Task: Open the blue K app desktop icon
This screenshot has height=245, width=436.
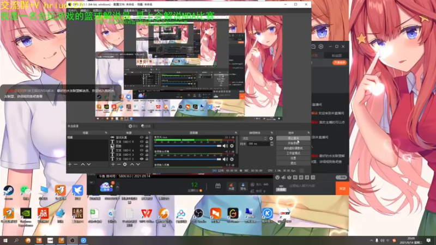Action: pos(267,215)
